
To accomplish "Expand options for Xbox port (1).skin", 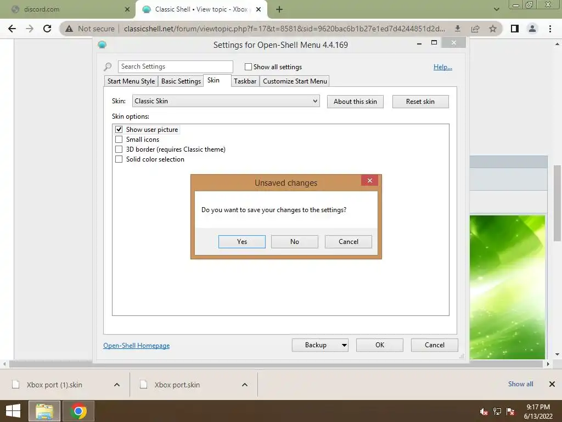I will 117,385.
